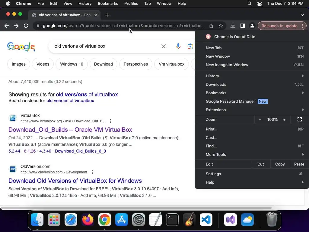Image resolution: width=309 pixels, height=232 pixels.
Task: Close the virtualbox search tab
Action: click(x=96, y=15)
